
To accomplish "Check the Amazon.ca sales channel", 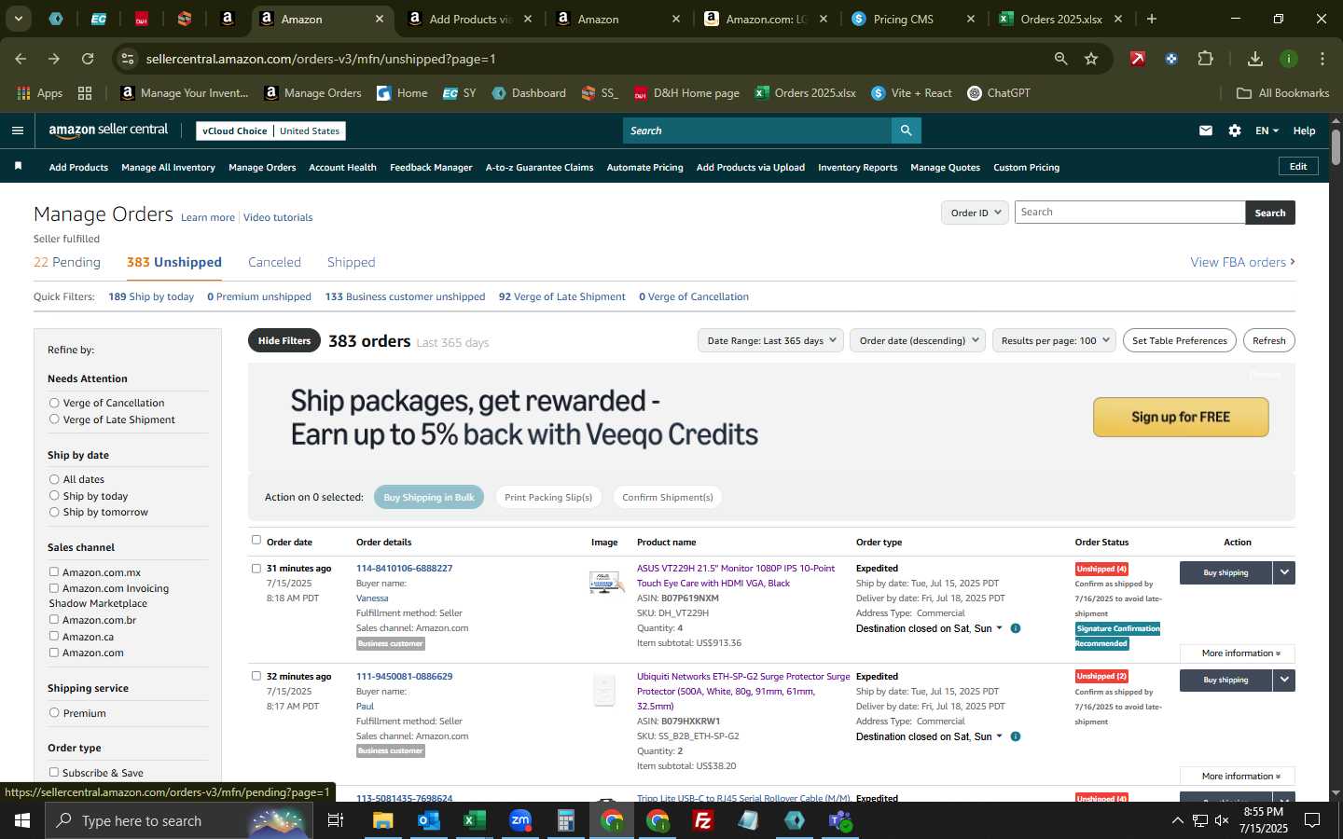I will point(54,636).
